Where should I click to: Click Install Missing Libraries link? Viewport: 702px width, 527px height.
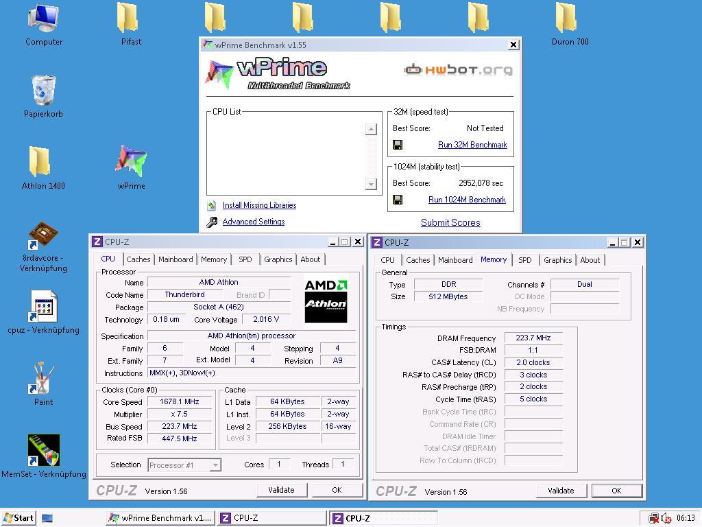coord(259,205)
